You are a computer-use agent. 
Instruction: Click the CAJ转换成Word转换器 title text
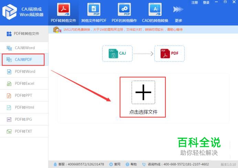(x=32, y=12)
